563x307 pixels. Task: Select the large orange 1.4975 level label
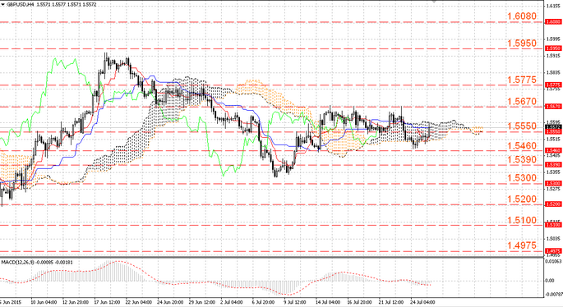coord(522,245)
